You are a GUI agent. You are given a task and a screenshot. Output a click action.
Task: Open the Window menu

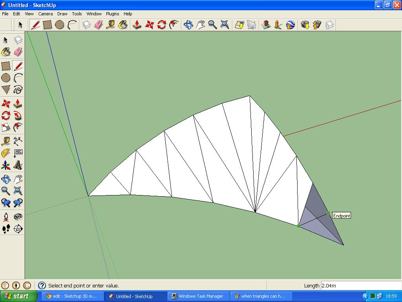pyautogui.click(x=94, y=14)
